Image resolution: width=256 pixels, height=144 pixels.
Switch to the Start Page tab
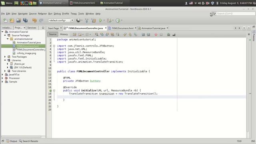pos(53,28)
